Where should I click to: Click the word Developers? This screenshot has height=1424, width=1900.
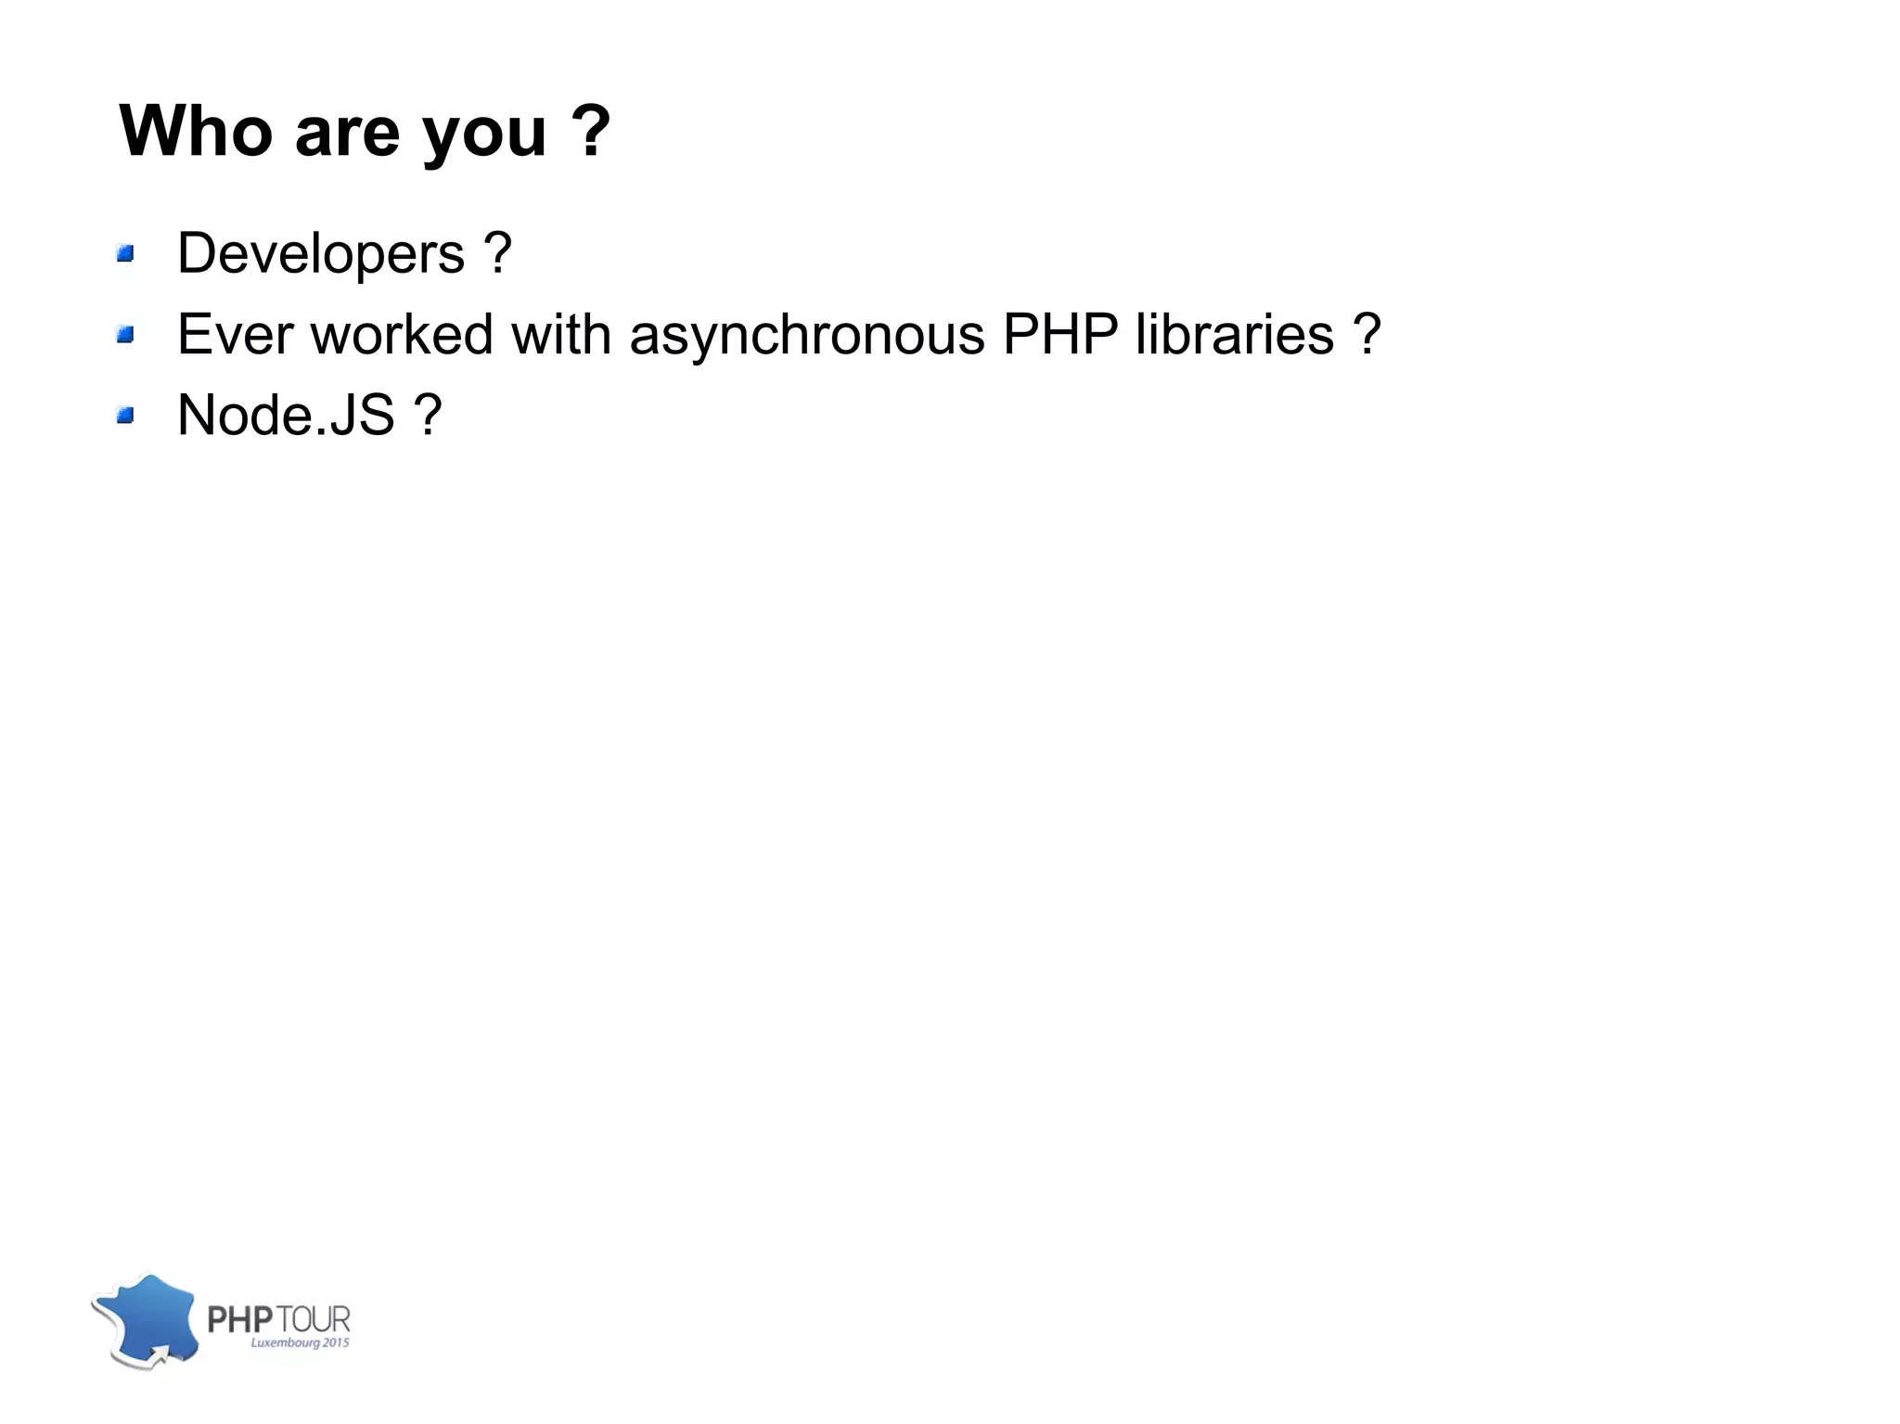pyautogui.click(x=321, y=253)
